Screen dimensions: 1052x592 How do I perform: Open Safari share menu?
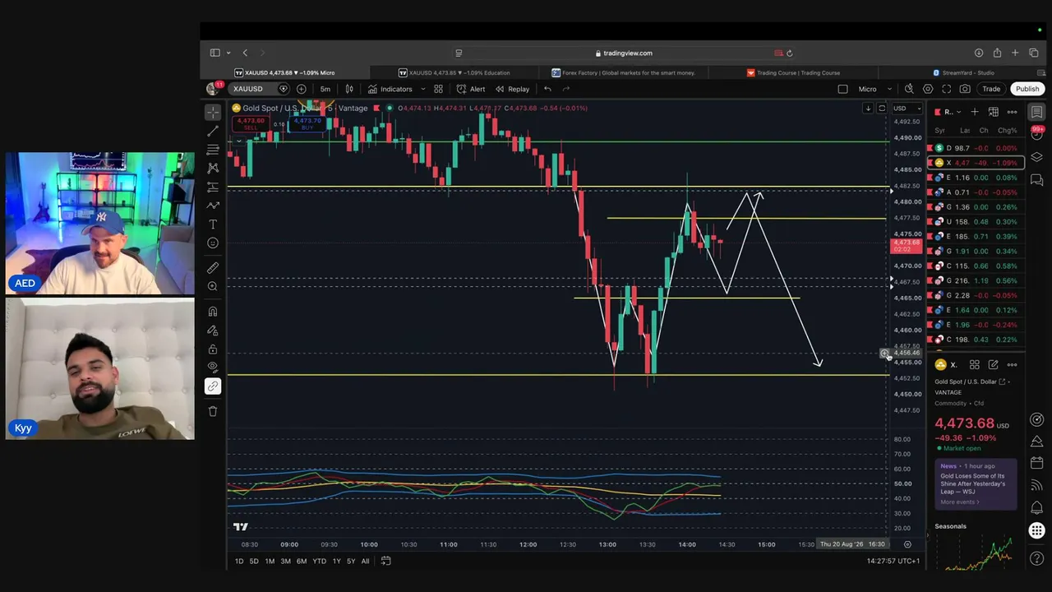(x=997, y=53)
